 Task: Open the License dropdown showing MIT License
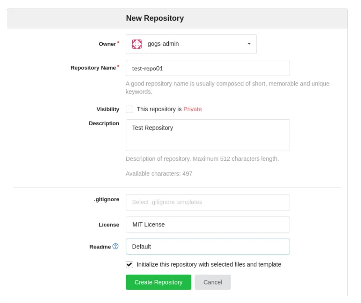[208, 224]
